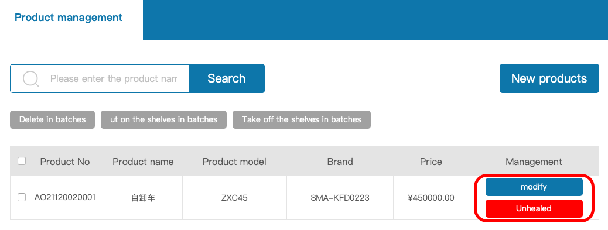
Task: Toggle the select-all checkbox in table header
Action: (x=22, y=161)
